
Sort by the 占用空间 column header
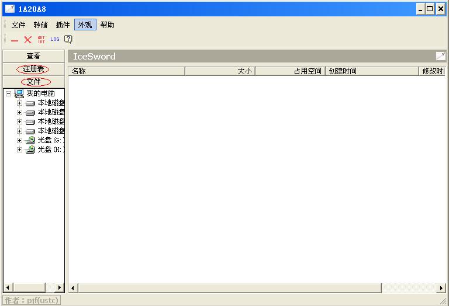[x=290, y=71]
